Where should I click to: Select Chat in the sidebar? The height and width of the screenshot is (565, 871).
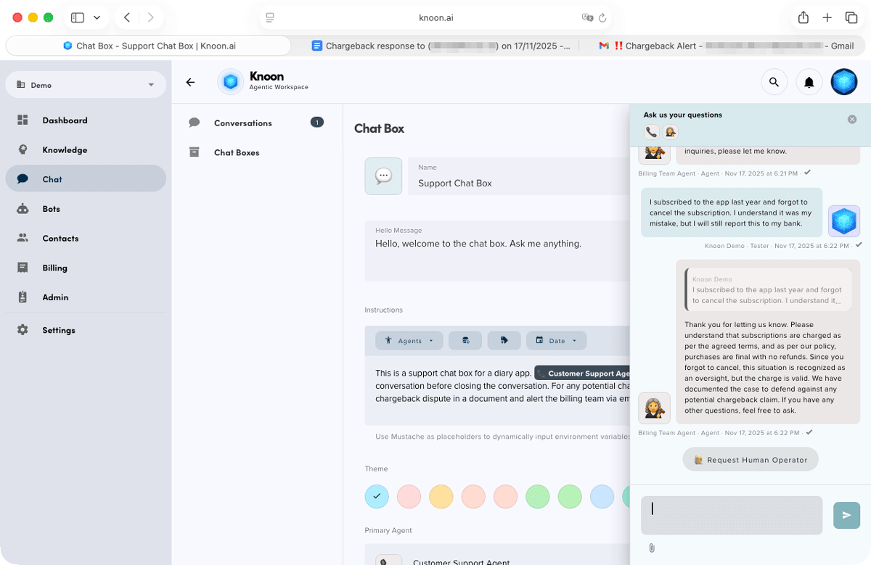point(86,179)
